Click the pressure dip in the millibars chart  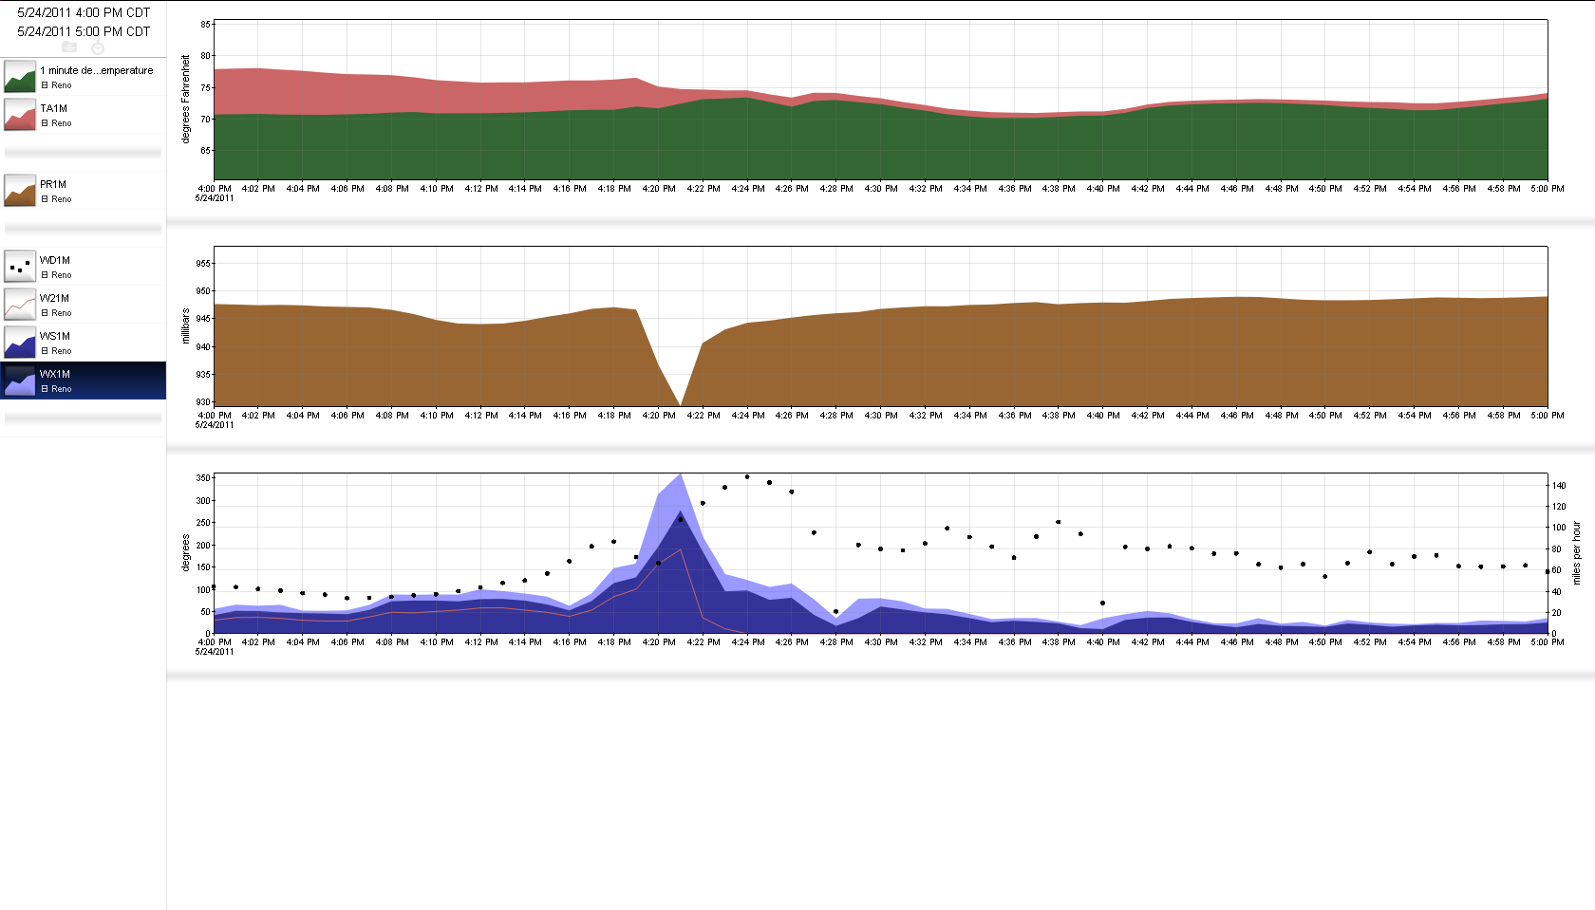point(681,400)
